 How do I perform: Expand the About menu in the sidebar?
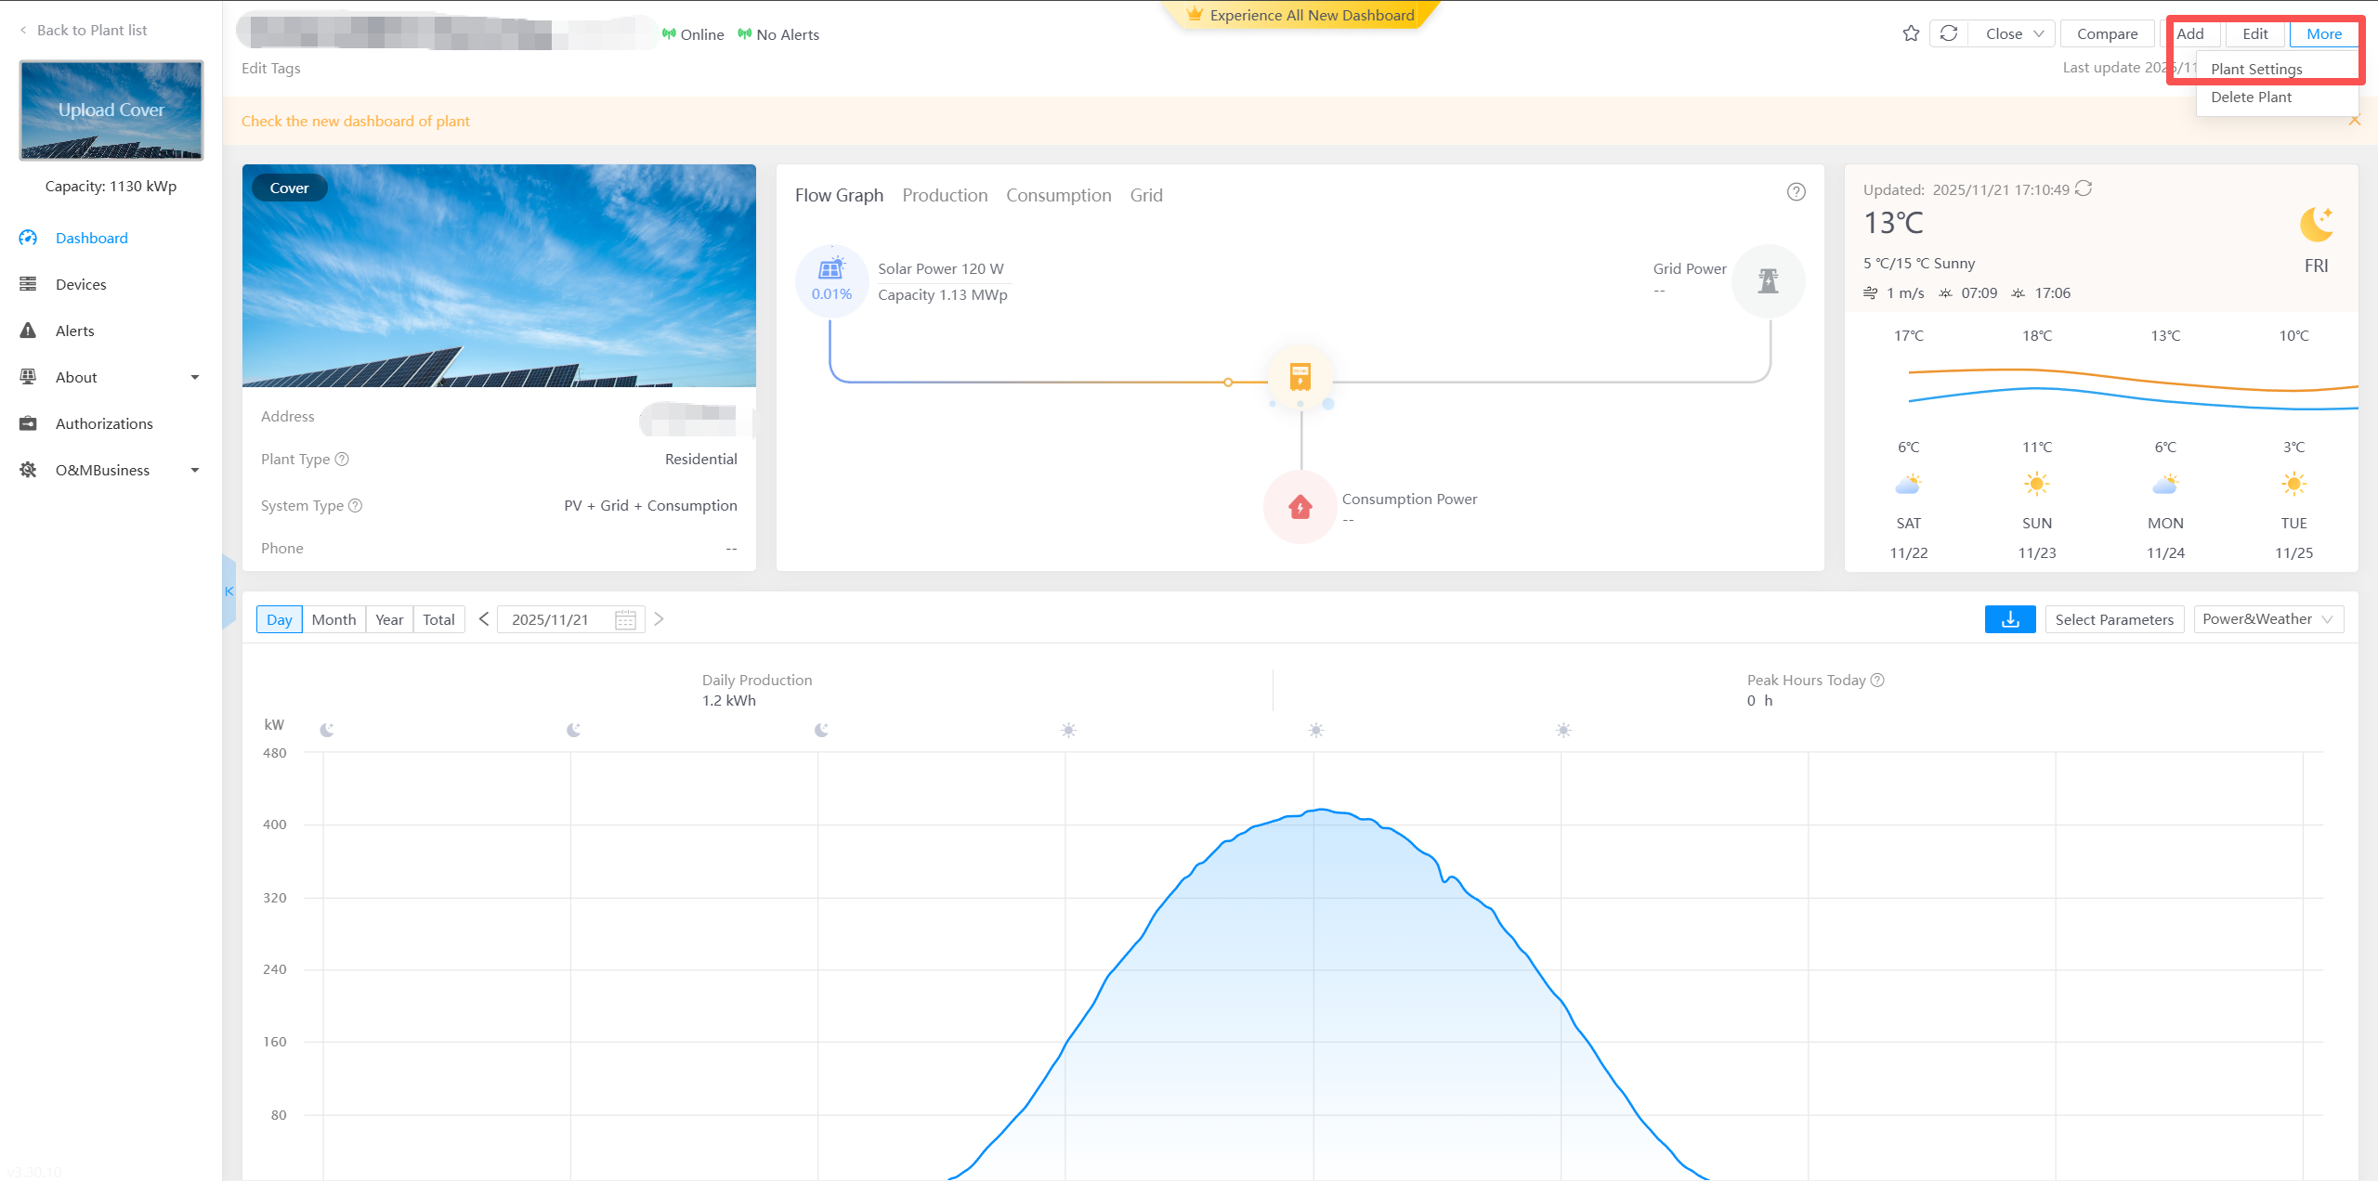pos(75,377)
